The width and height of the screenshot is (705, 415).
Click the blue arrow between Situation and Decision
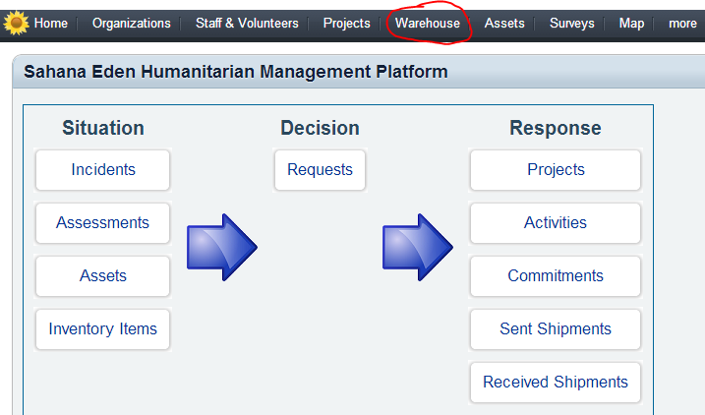click(222, 247)
